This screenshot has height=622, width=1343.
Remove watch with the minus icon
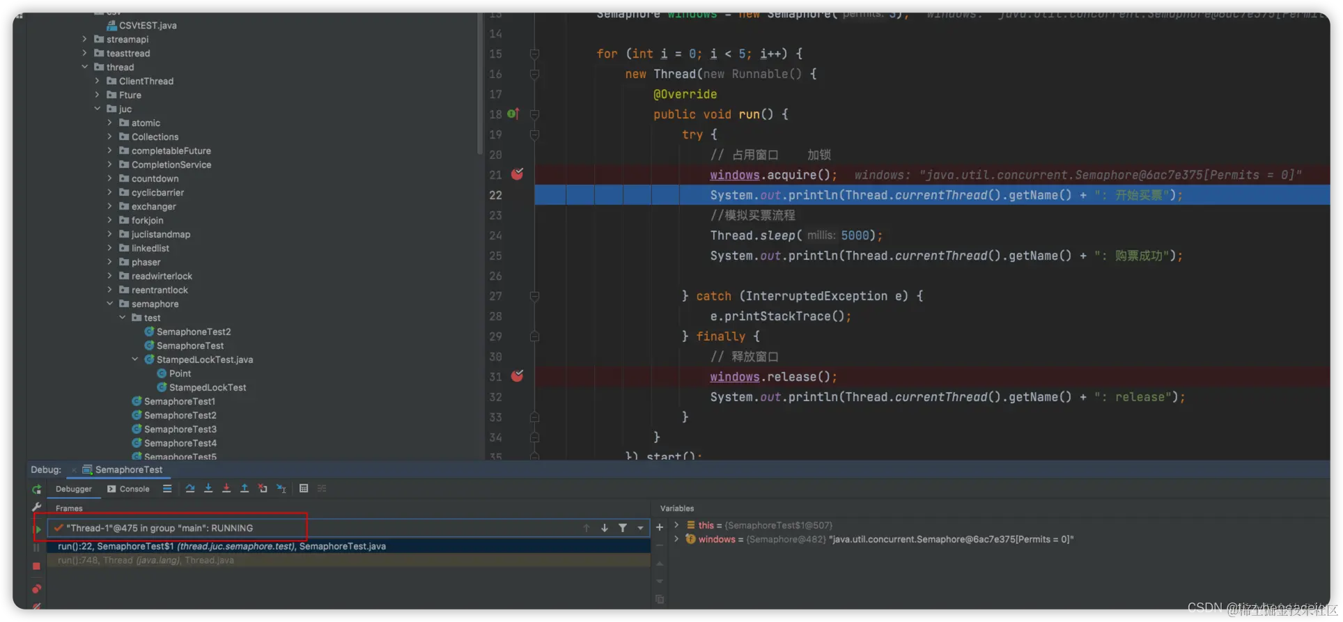(660, 545)
